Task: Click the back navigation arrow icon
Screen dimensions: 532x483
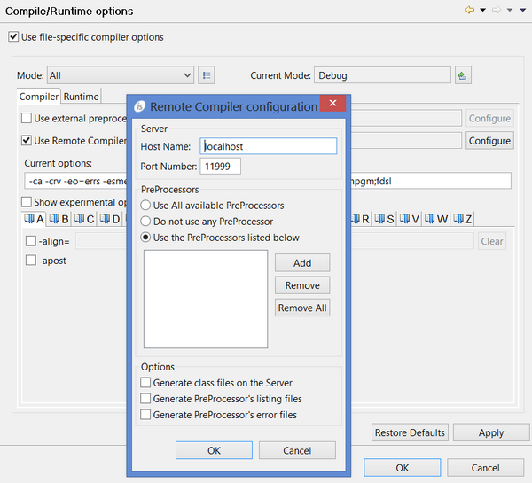Action: coord(470,11)
